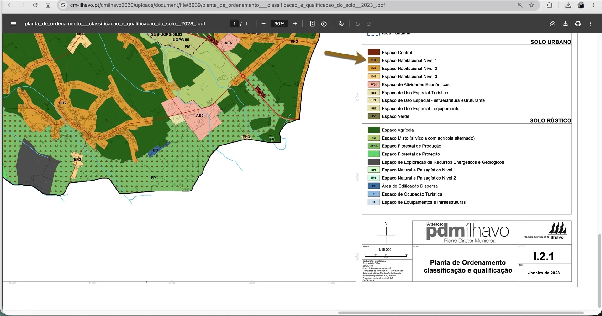This screenshot has width=602, height=316.
Task: Click the AE(n) legend swatch
Action: 373,84
